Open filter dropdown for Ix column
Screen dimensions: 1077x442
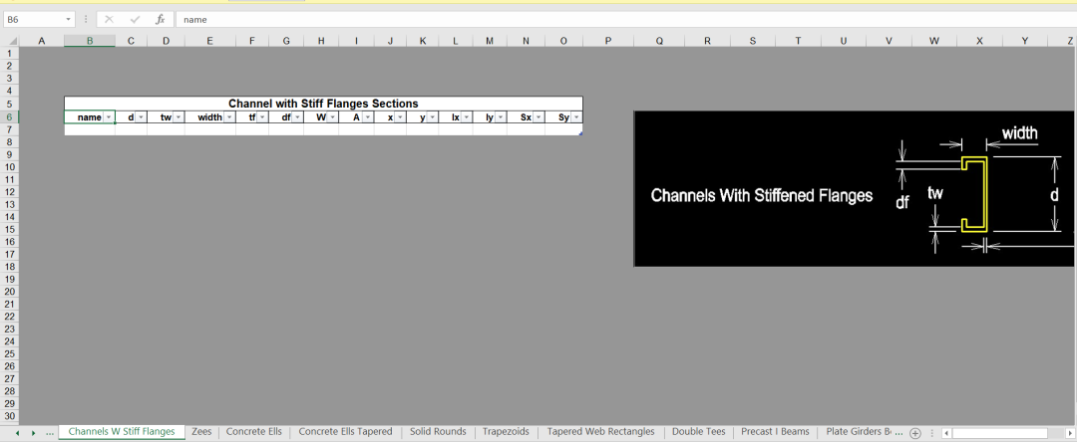click(x=467, y=117)
